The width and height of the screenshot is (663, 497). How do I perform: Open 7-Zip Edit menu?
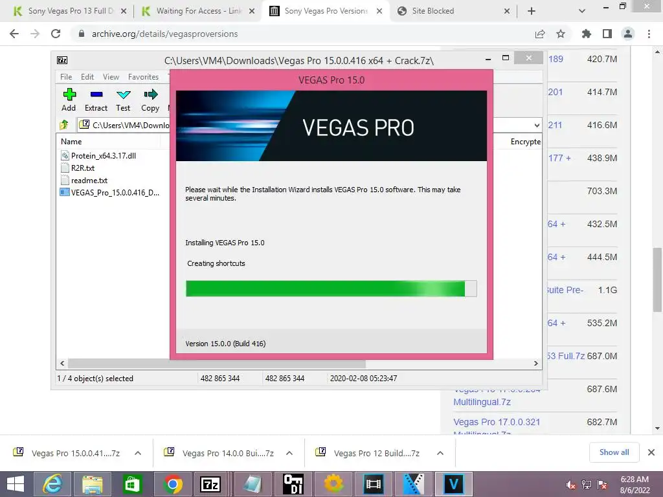87,77
